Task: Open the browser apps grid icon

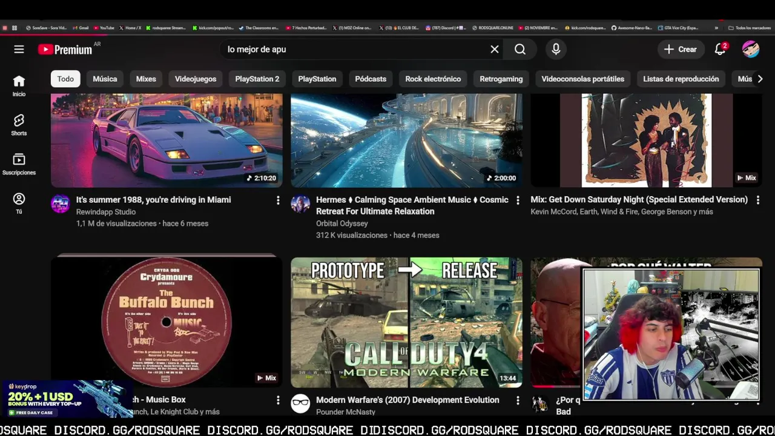Action: [x=15, y=28]
